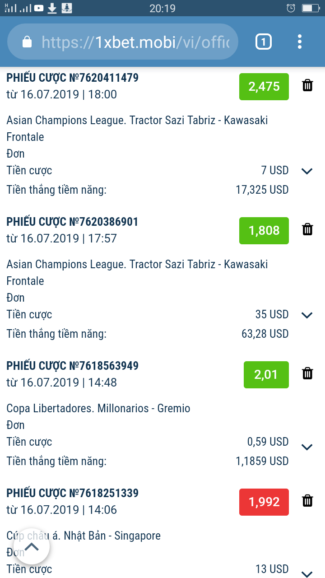Focus the 1xbet.mobi address bar
325x578 pixels.
pyautogui.click(x=135, y=42)
